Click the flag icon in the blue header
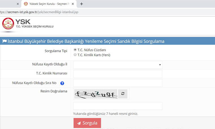Image resolution: width=215 pixels, height=129 pixels. tap(5, 41)
